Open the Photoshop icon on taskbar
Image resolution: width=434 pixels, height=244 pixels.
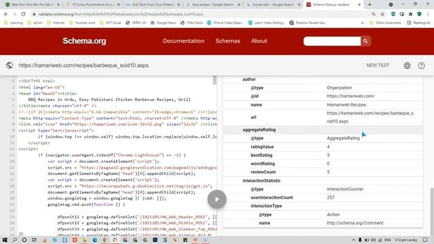point(155,240)
